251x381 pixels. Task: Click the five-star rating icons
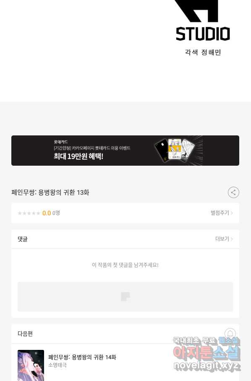(29, 213)
